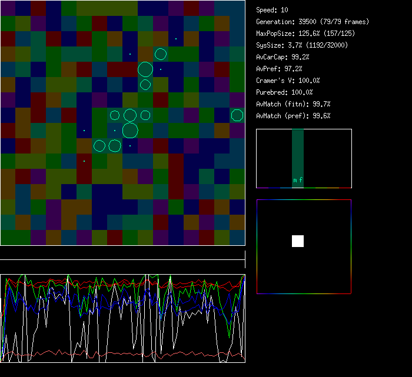The width and height of the screenshot is (412, 377).
Task: Select the Purebred 100.0% statistic
Action: point(284,92)
